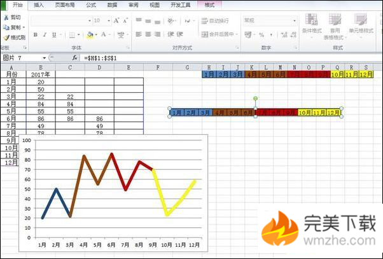This screenshot has height=259, width=383.
Task: Open the Borders dropdown arrow
Action: [x=78, y=35]
